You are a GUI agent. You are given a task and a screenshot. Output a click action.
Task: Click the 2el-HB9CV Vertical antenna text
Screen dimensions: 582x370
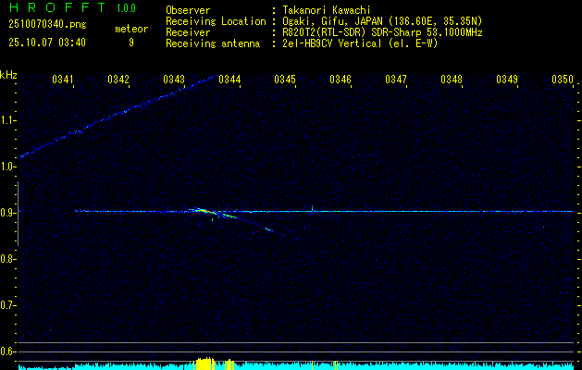tap(360, 43)
